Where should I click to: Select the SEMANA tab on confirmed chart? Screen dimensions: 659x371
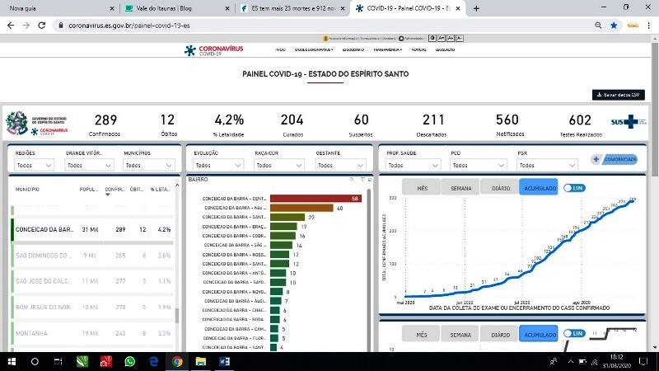tap(461, 188)
